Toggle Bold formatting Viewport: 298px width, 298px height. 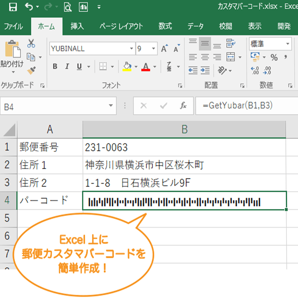click(x=55, y=67)
